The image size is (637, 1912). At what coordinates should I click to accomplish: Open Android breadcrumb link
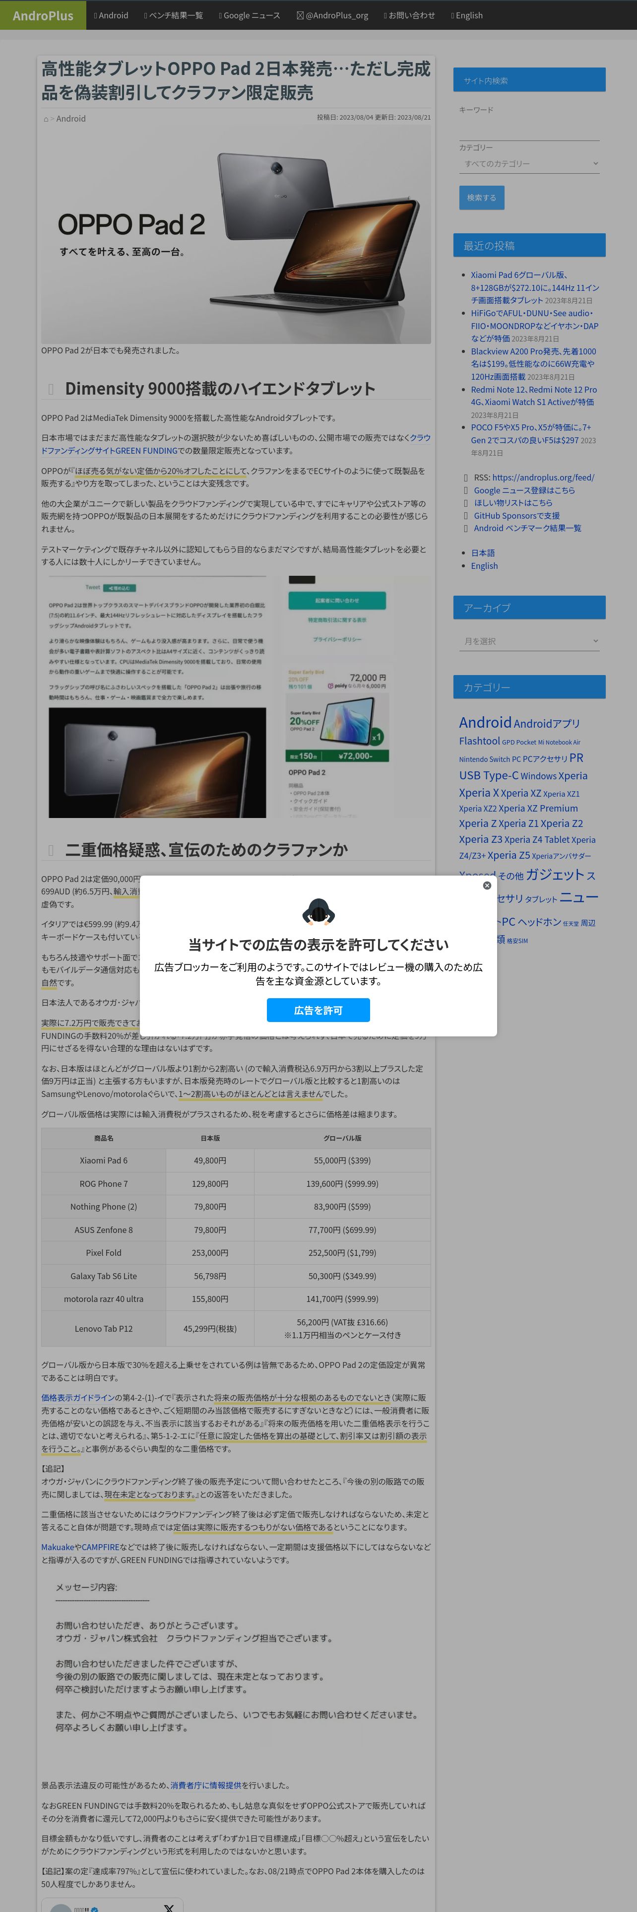(71, 119)
